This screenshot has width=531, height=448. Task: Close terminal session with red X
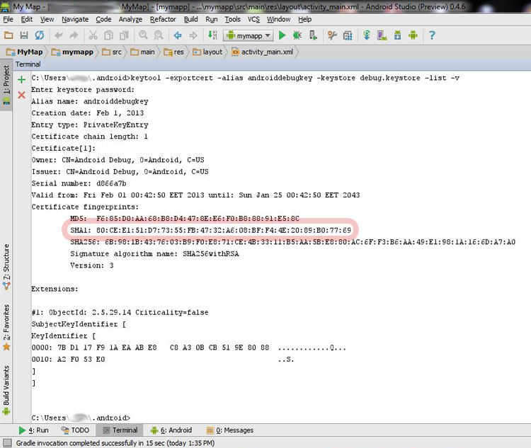point(22,95)
